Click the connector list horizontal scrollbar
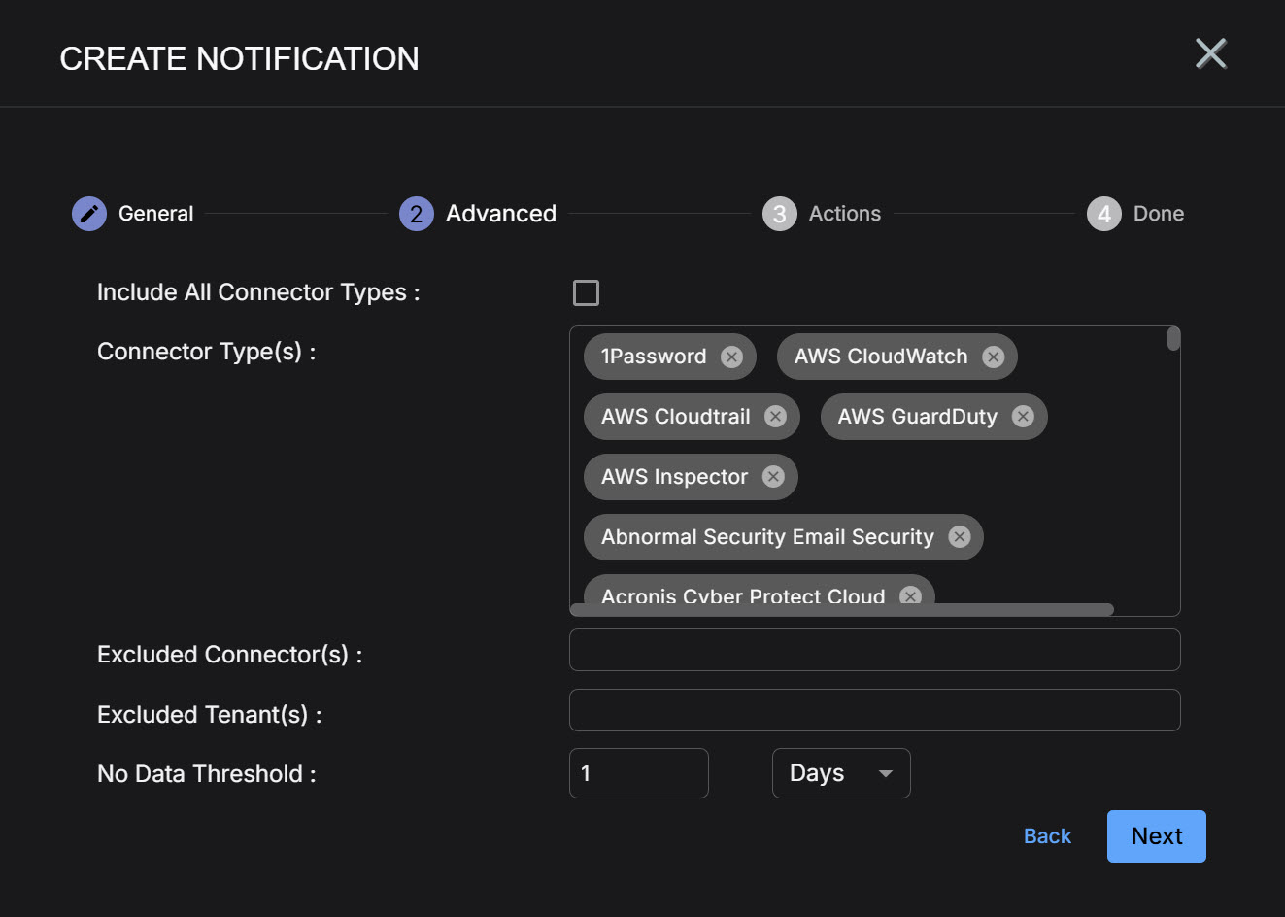Viewport: 1285px width, 917px height. (x=841, y=610)
